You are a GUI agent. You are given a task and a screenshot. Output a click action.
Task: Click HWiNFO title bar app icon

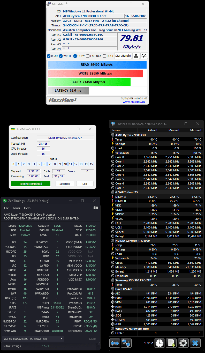click(113, 124)
